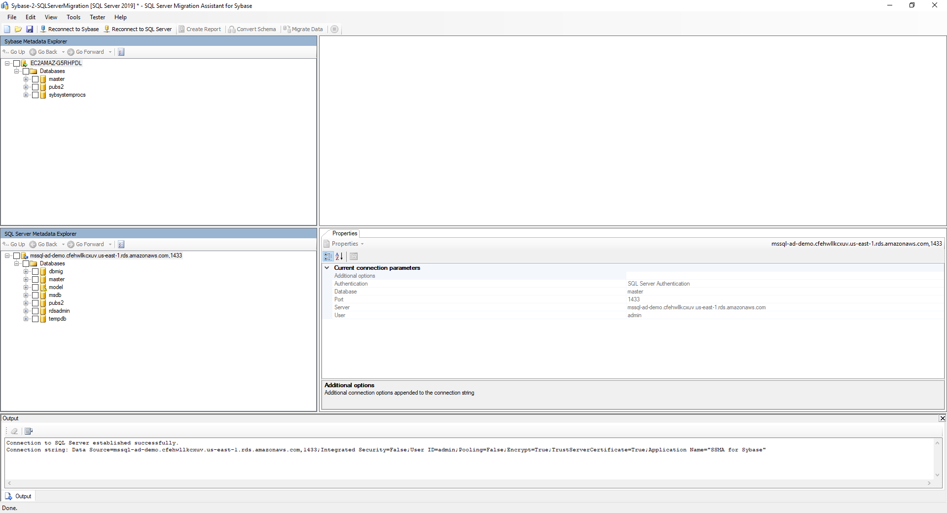Expand the sybsystemprocs node
The height and width of the screenshot is (513, 947).
[26, 95]
